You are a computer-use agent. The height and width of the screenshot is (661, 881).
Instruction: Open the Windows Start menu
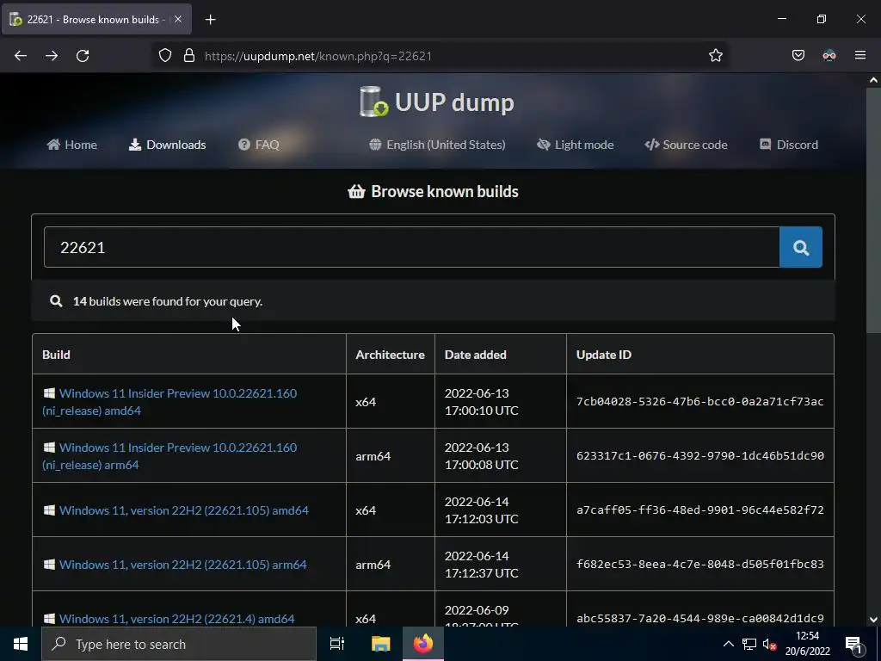point(21,644)
